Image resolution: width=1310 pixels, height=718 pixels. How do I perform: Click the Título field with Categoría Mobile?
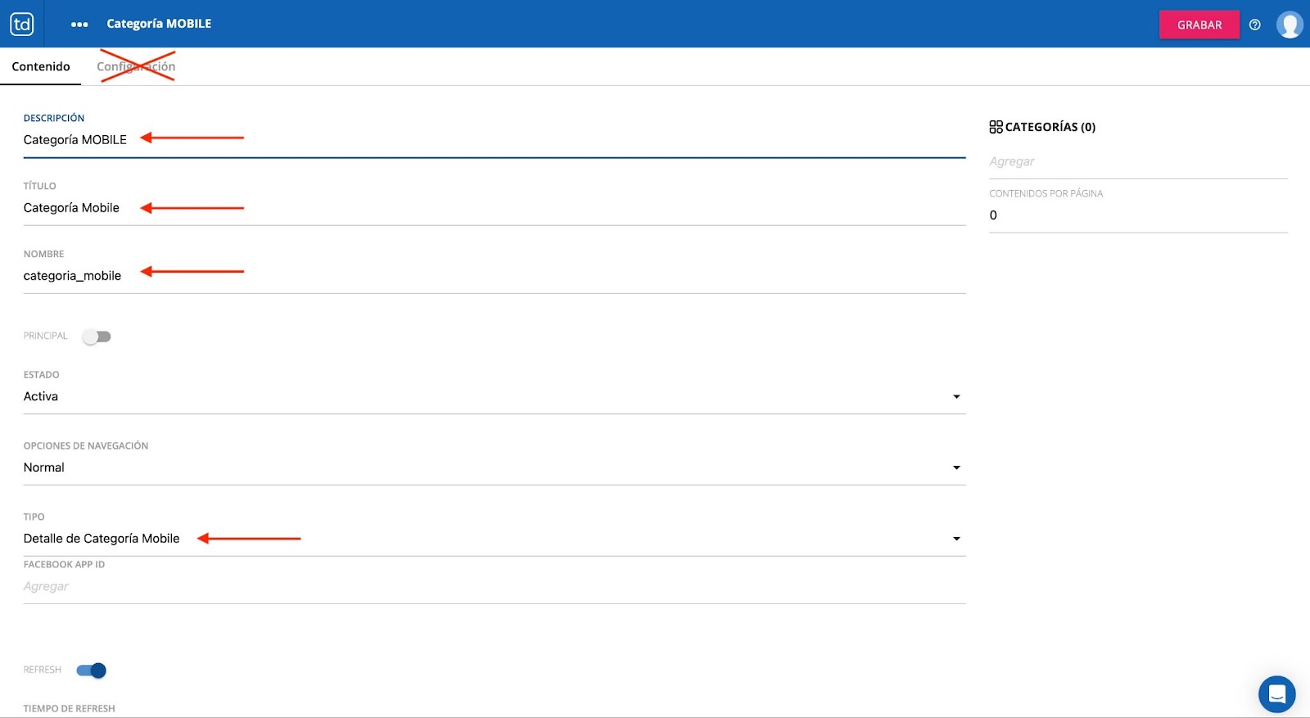click(x=491, y=208)
